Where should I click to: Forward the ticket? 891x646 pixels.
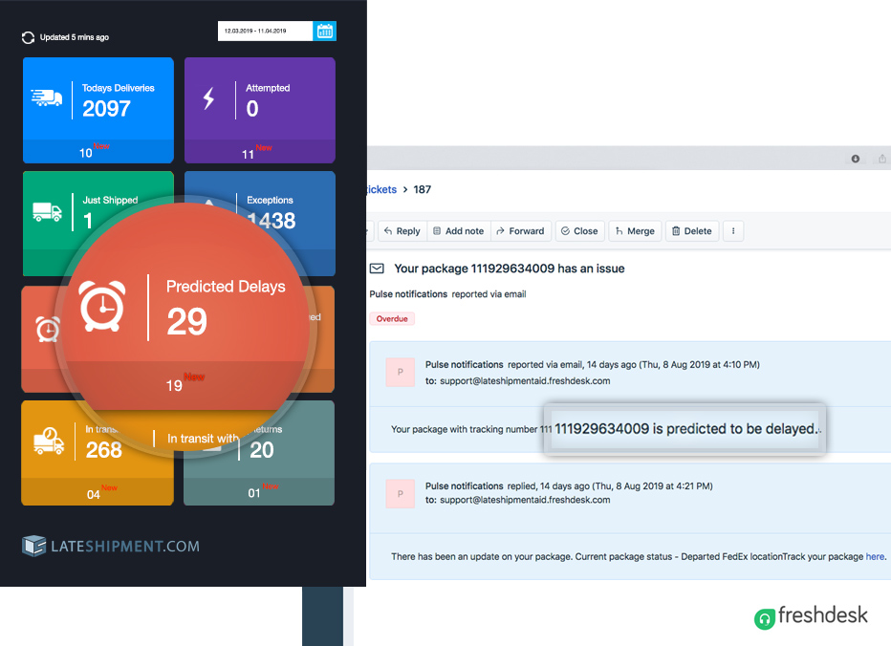tap(520, 231)
